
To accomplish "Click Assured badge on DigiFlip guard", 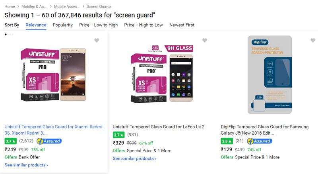I will tap(259, 141).
